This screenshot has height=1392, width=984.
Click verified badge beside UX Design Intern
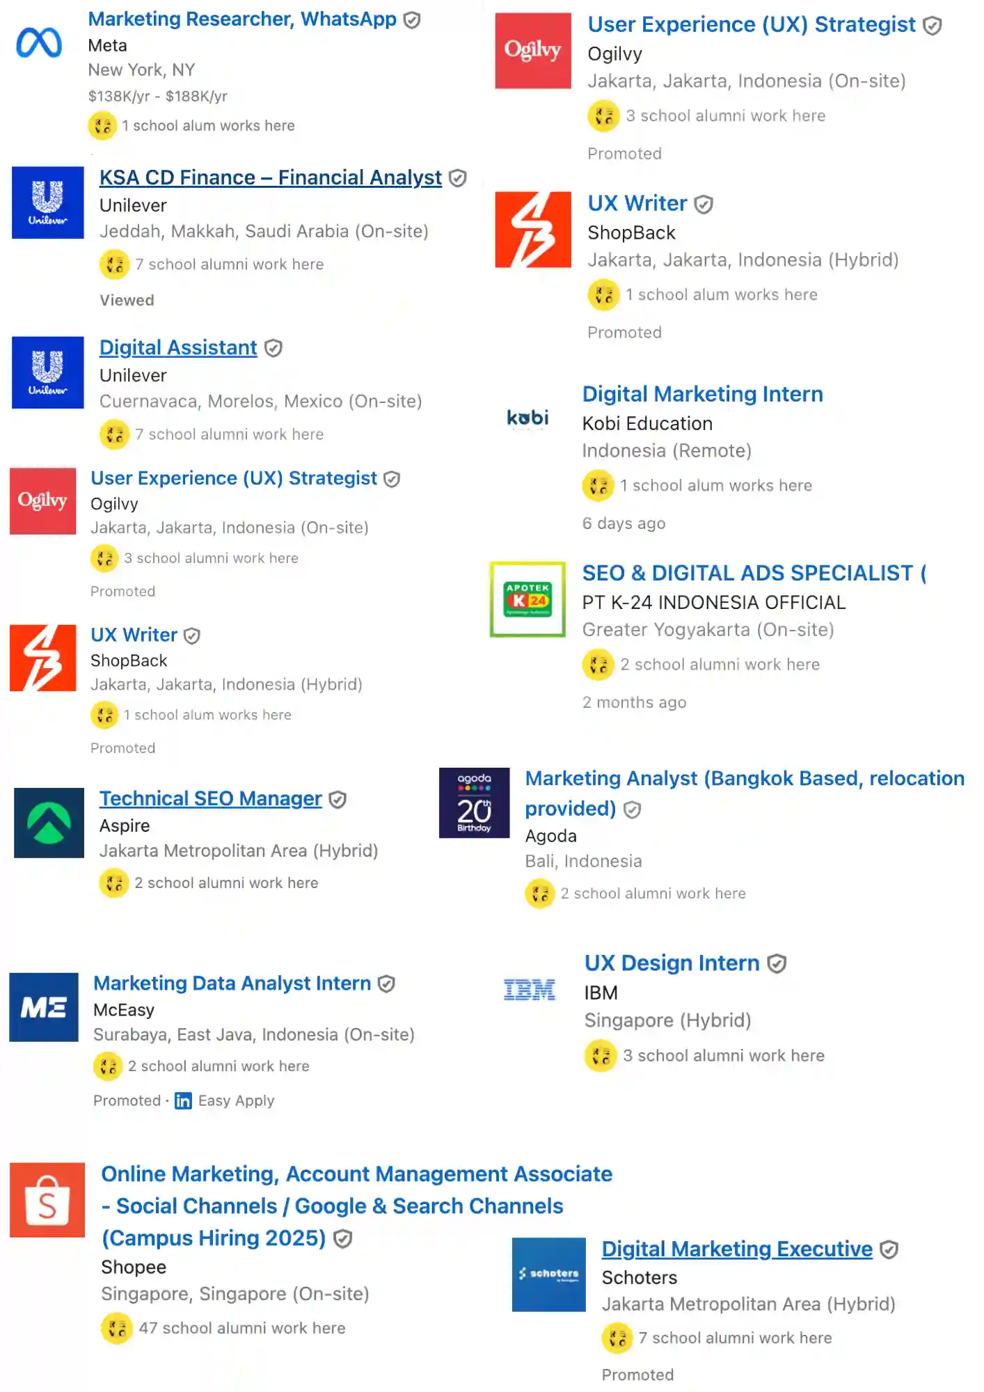point(777,963)
